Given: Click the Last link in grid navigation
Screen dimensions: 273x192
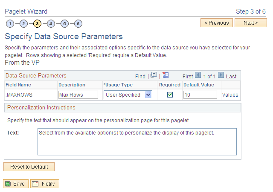Looking at the screenshot, I should point(231,77).
